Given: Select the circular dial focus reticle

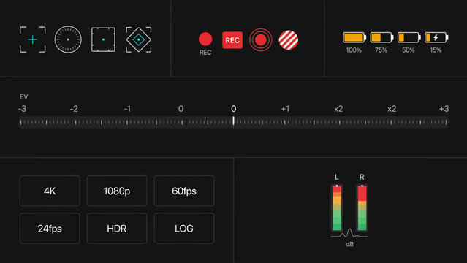Looking at the screenshot, I should coord(68,39).
